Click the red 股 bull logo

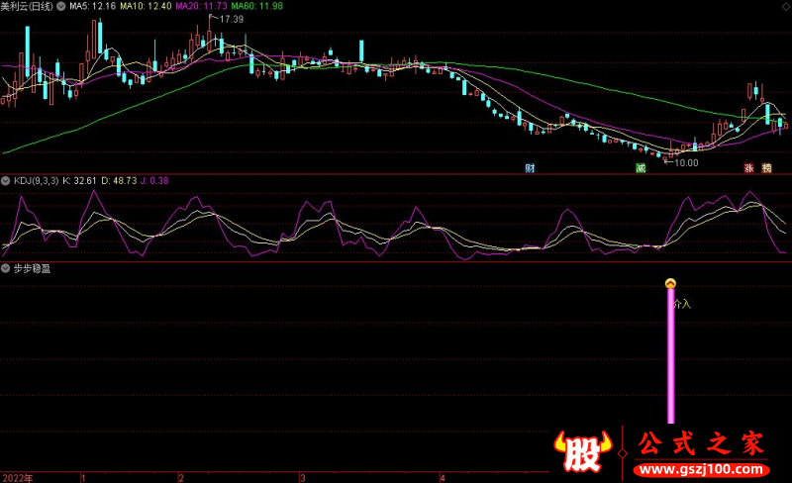pos(584,451)
